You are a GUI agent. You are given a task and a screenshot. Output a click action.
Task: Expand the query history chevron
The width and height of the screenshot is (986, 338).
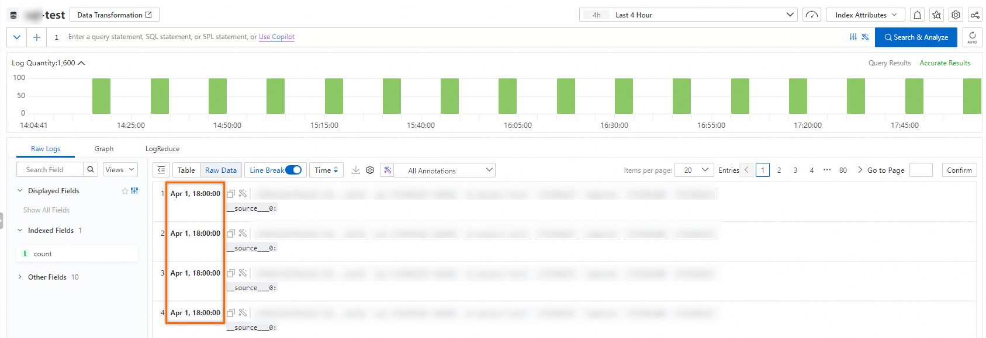[17, 37]
